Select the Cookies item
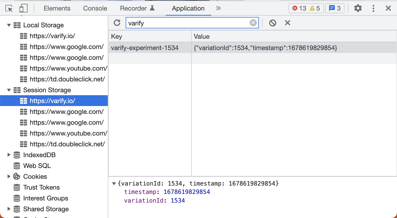Viewport: 397px width, 218px height. tap(35, 177)
